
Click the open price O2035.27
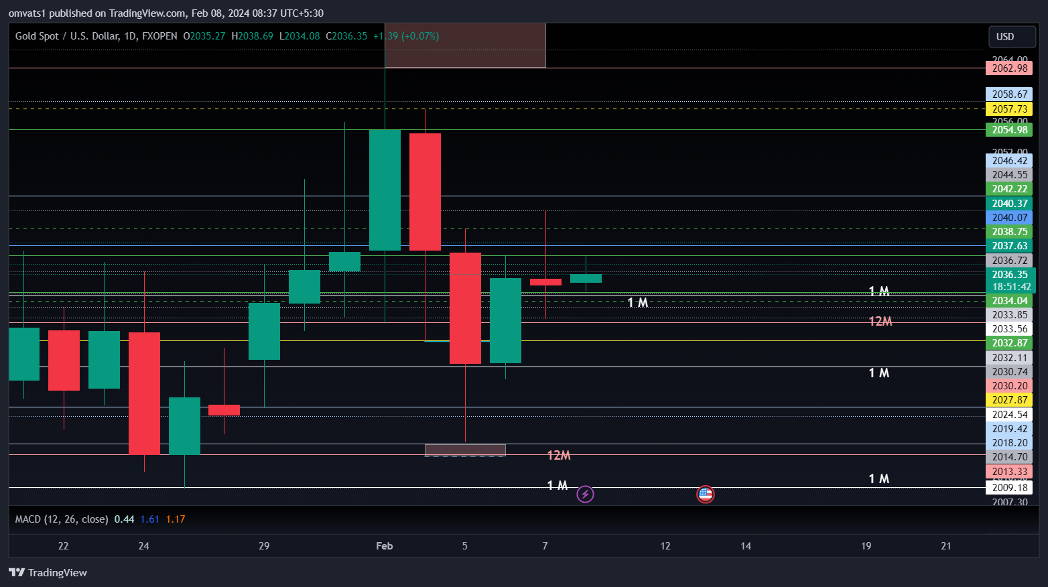tap(204, 36)
